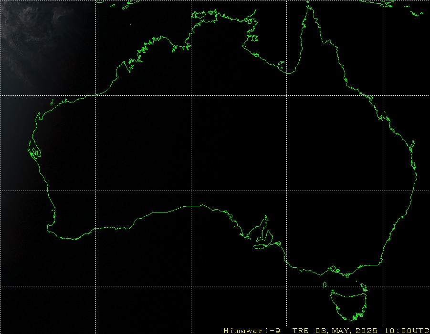The height and width of the screenshot is (334, 430).
Task: Click the Himawari-9 satellite label
Action: coord(252,331)
